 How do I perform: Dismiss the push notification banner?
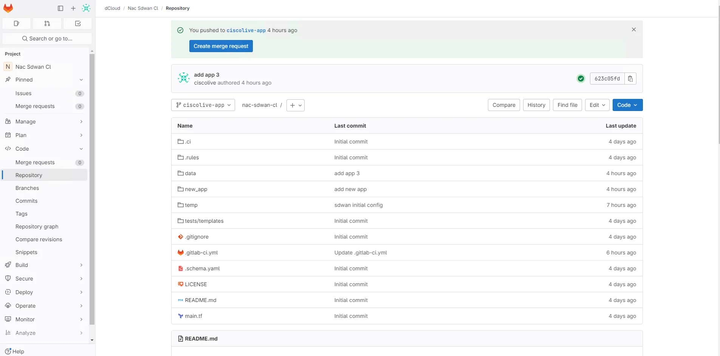click(633, 29)
